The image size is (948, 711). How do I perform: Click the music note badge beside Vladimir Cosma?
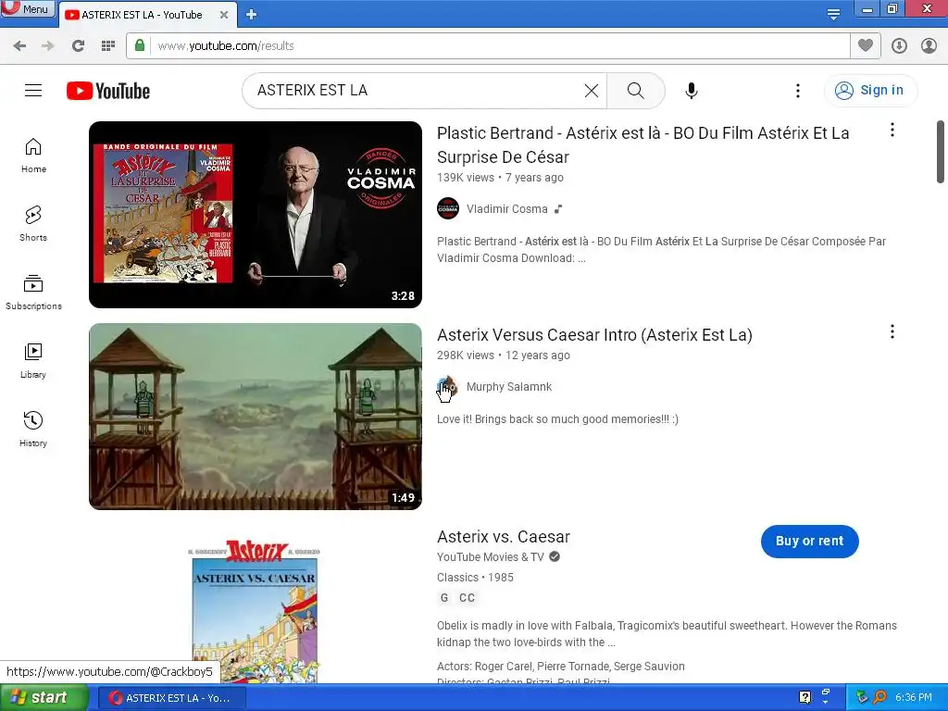(x=558, y=209)
